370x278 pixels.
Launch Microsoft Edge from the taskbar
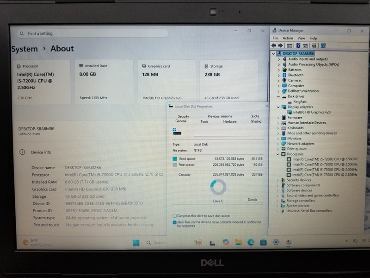(x=251, y=242)
